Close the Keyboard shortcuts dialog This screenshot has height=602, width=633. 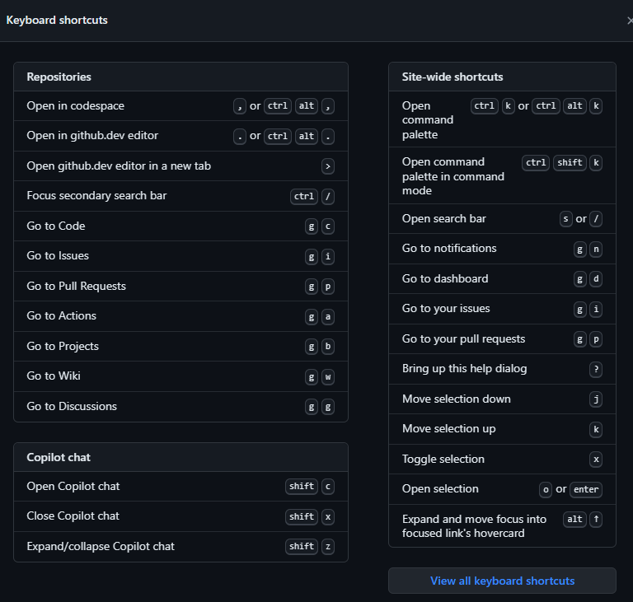630,20
